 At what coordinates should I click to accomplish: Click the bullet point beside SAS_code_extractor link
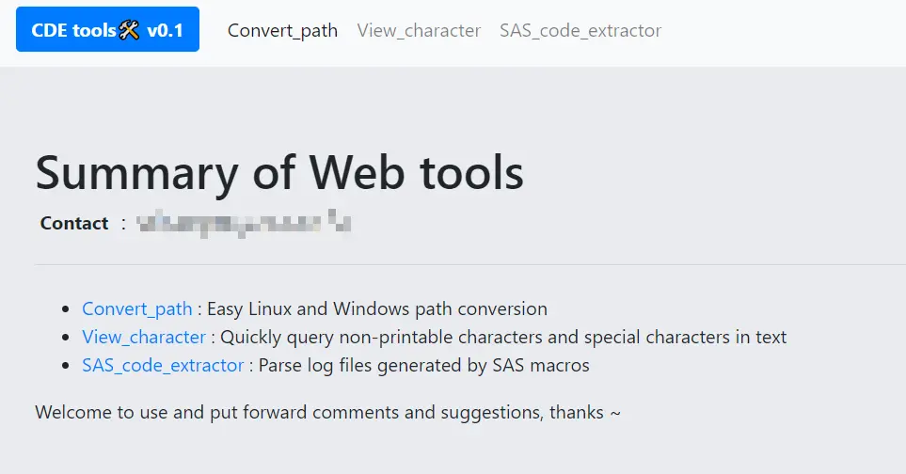coord(65,366)
